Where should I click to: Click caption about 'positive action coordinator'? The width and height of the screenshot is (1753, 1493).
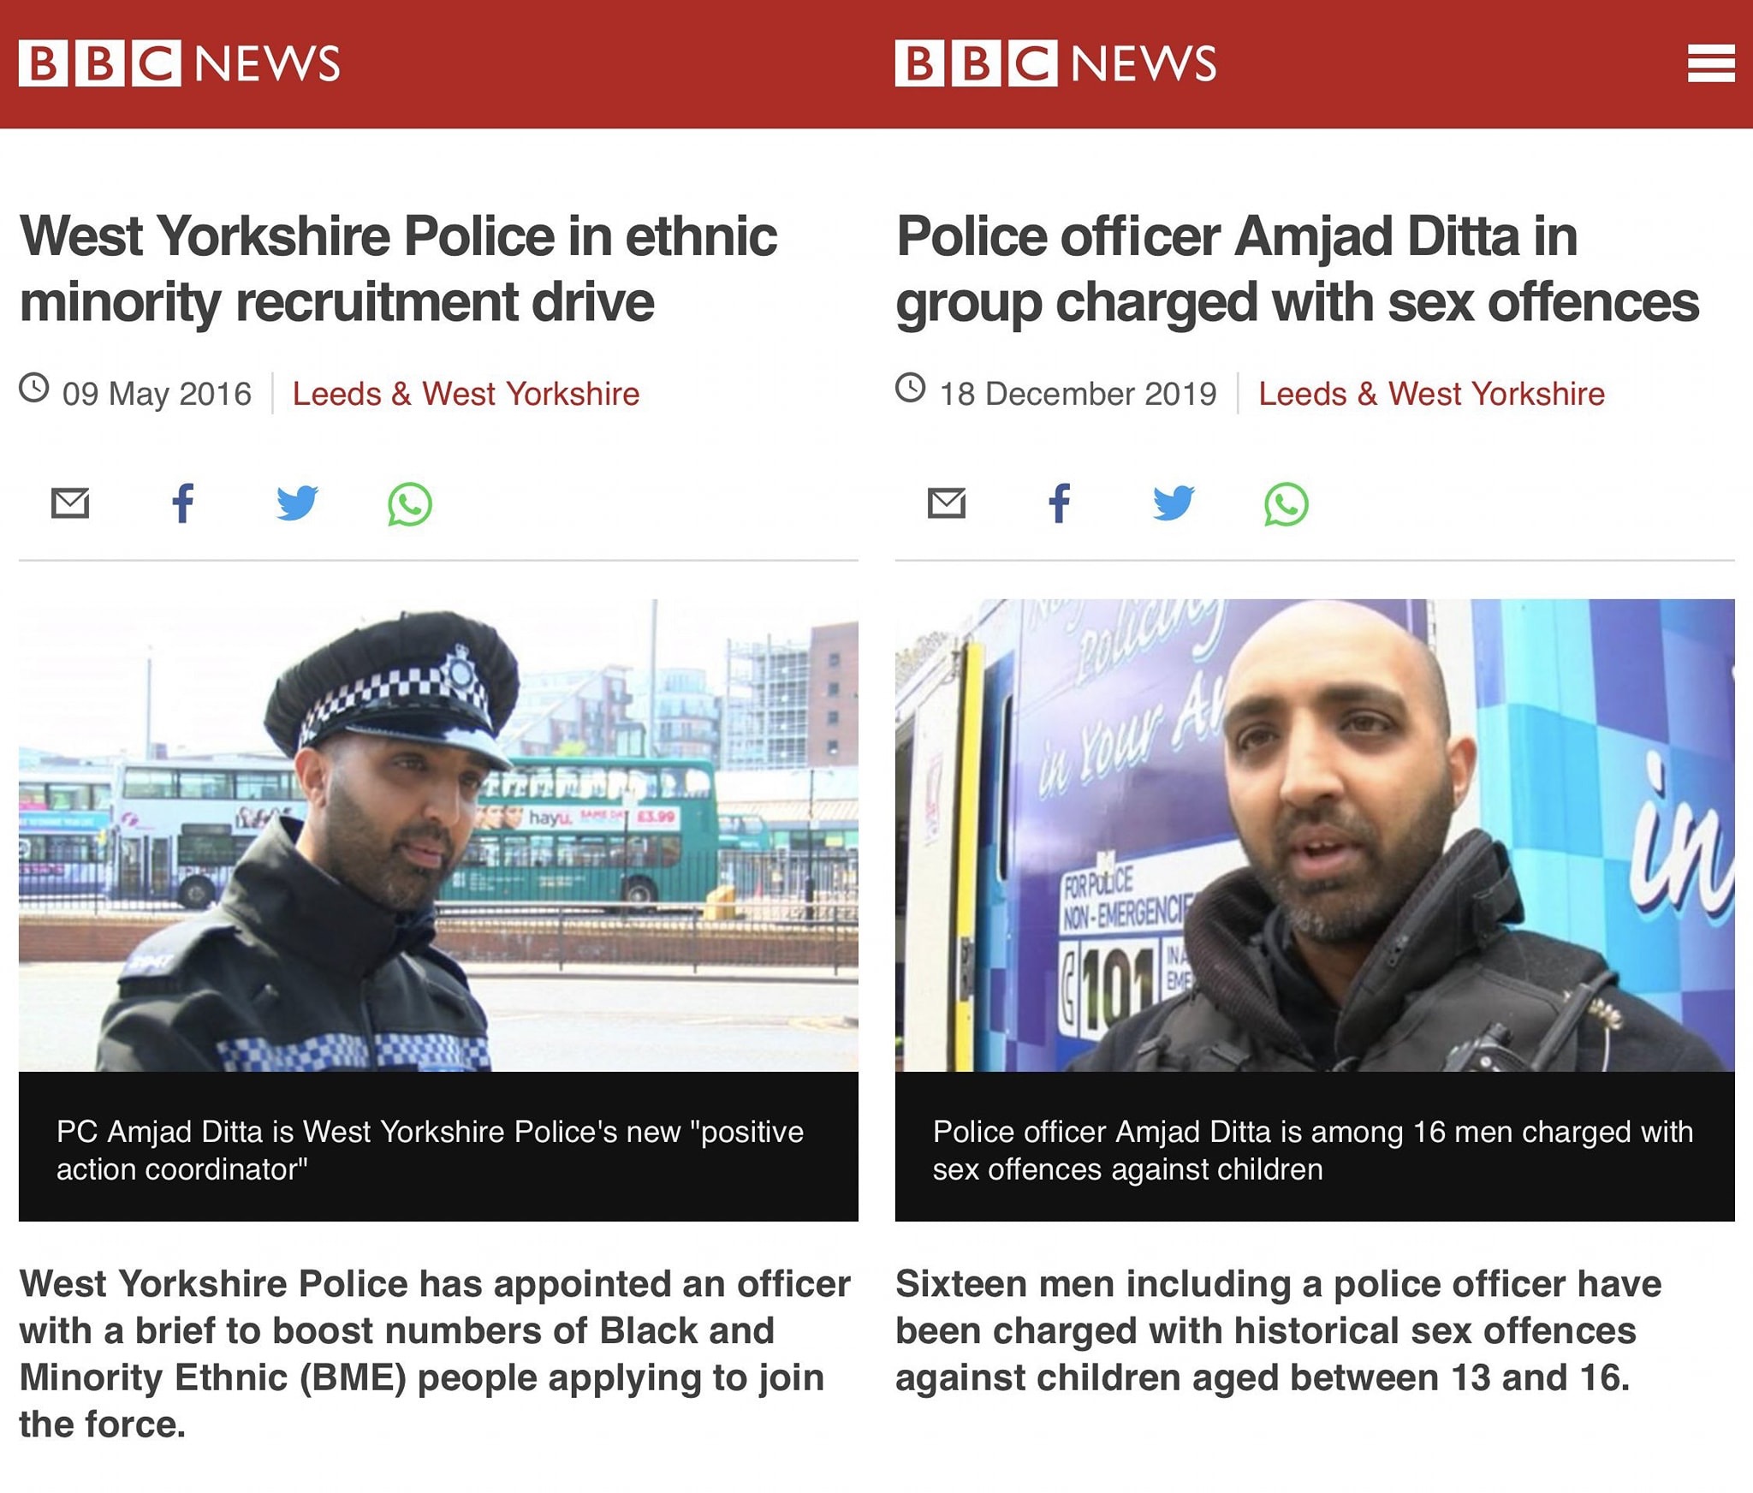(430, 1151)
